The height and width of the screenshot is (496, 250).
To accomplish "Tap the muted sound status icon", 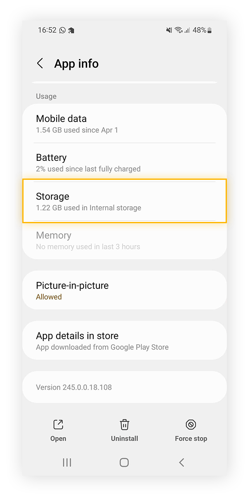I will click(169, 30).
